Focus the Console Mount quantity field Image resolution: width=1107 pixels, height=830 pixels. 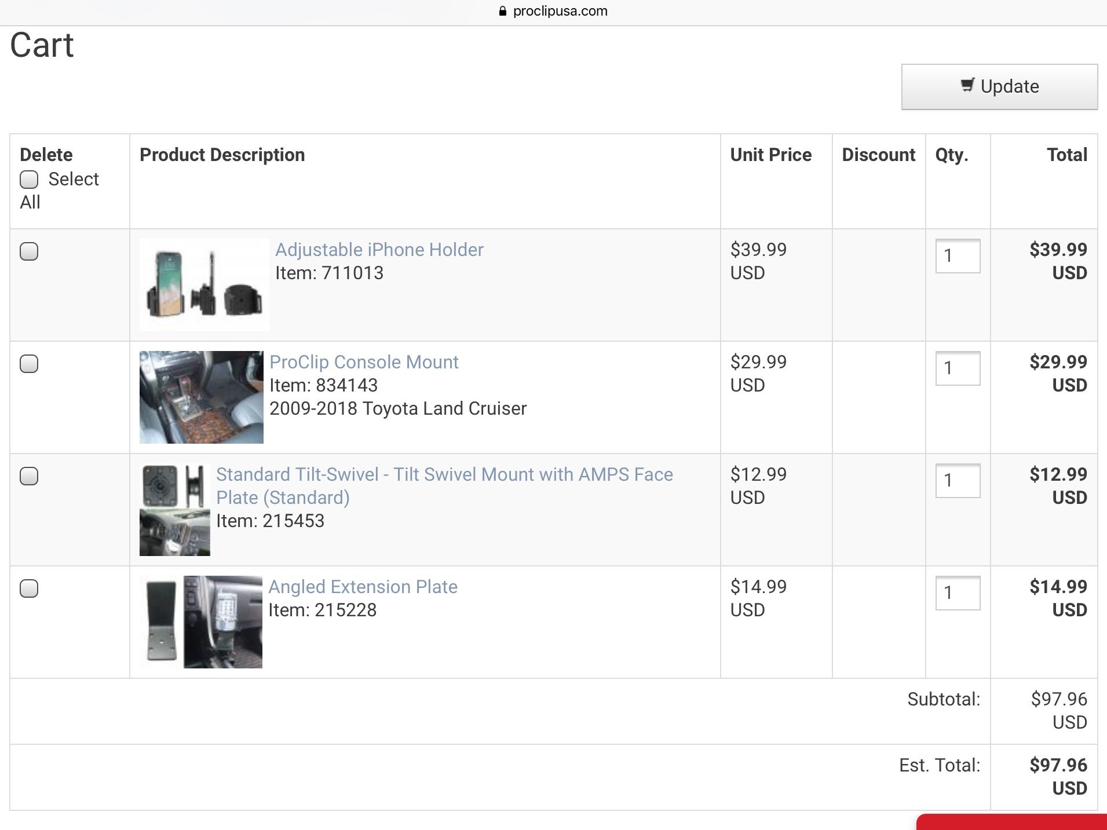pyautogui.click(x=958, y=368)
